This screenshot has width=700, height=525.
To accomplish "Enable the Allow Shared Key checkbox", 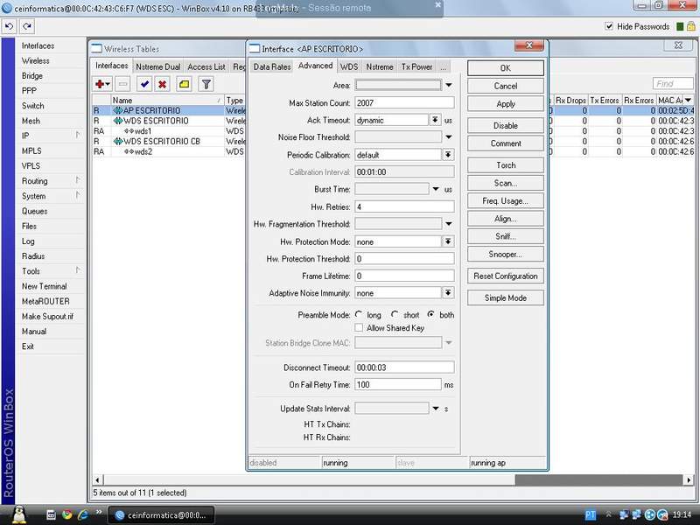I will tap(359, 328).
